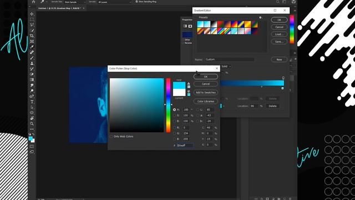The height and width of the screenshot is (200, 355).
Task: Switch to the Untitled-1 document tab
Action: (x=59, y=8)
